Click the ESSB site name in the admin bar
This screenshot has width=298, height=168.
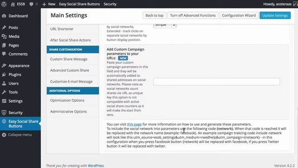click(21, 4)
